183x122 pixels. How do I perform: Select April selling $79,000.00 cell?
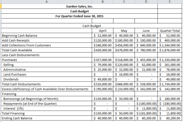pyautogui.click(x=103, y=65)
